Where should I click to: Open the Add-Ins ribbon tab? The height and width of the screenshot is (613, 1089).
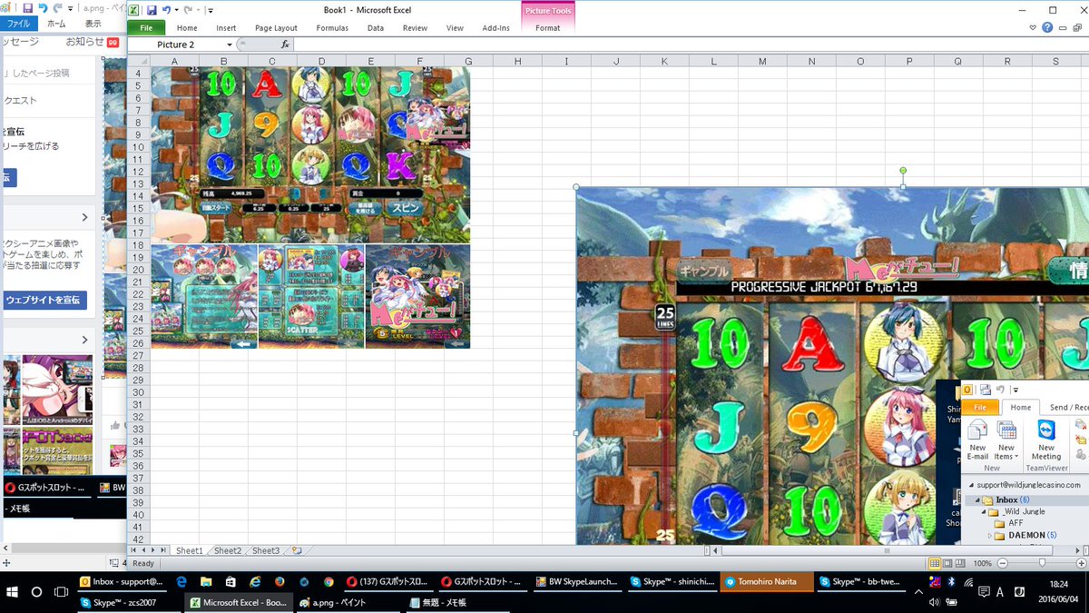tap(495, 28)
